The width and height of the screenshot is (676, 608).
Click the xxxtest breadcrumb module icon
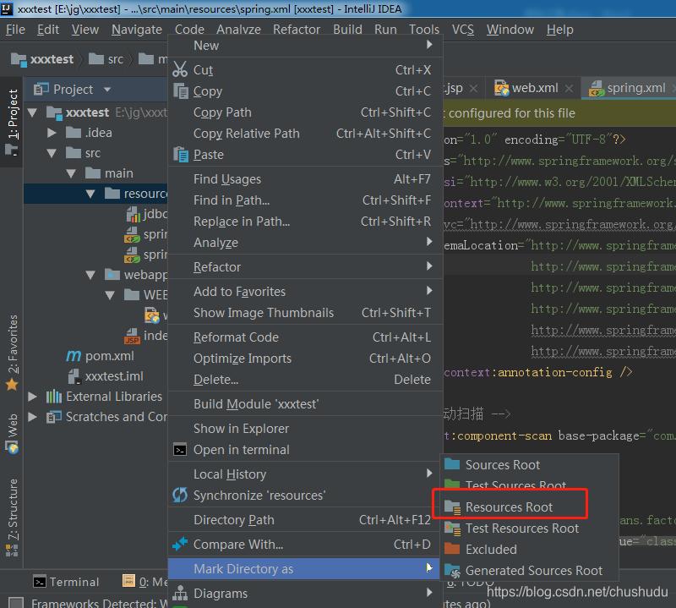[x=19, y=59]
